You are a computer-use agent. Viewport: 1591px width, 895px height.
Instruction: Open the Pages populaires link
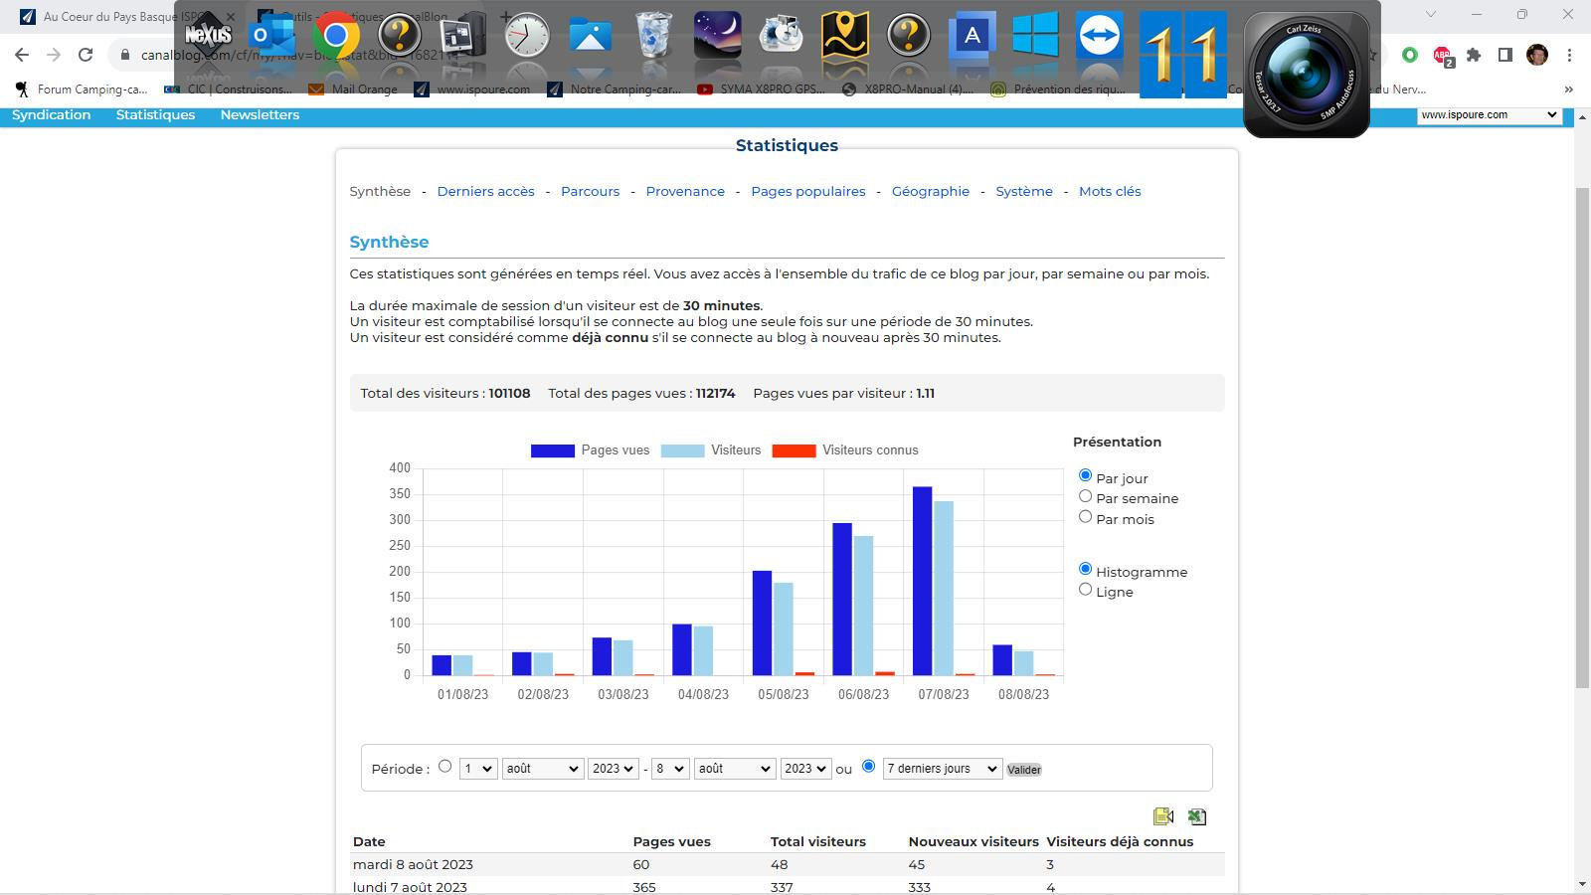808,191
